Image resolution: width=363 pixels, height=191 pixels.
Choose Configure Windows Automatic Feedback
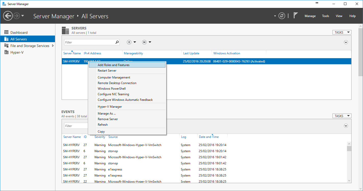(x=127, y=100)
